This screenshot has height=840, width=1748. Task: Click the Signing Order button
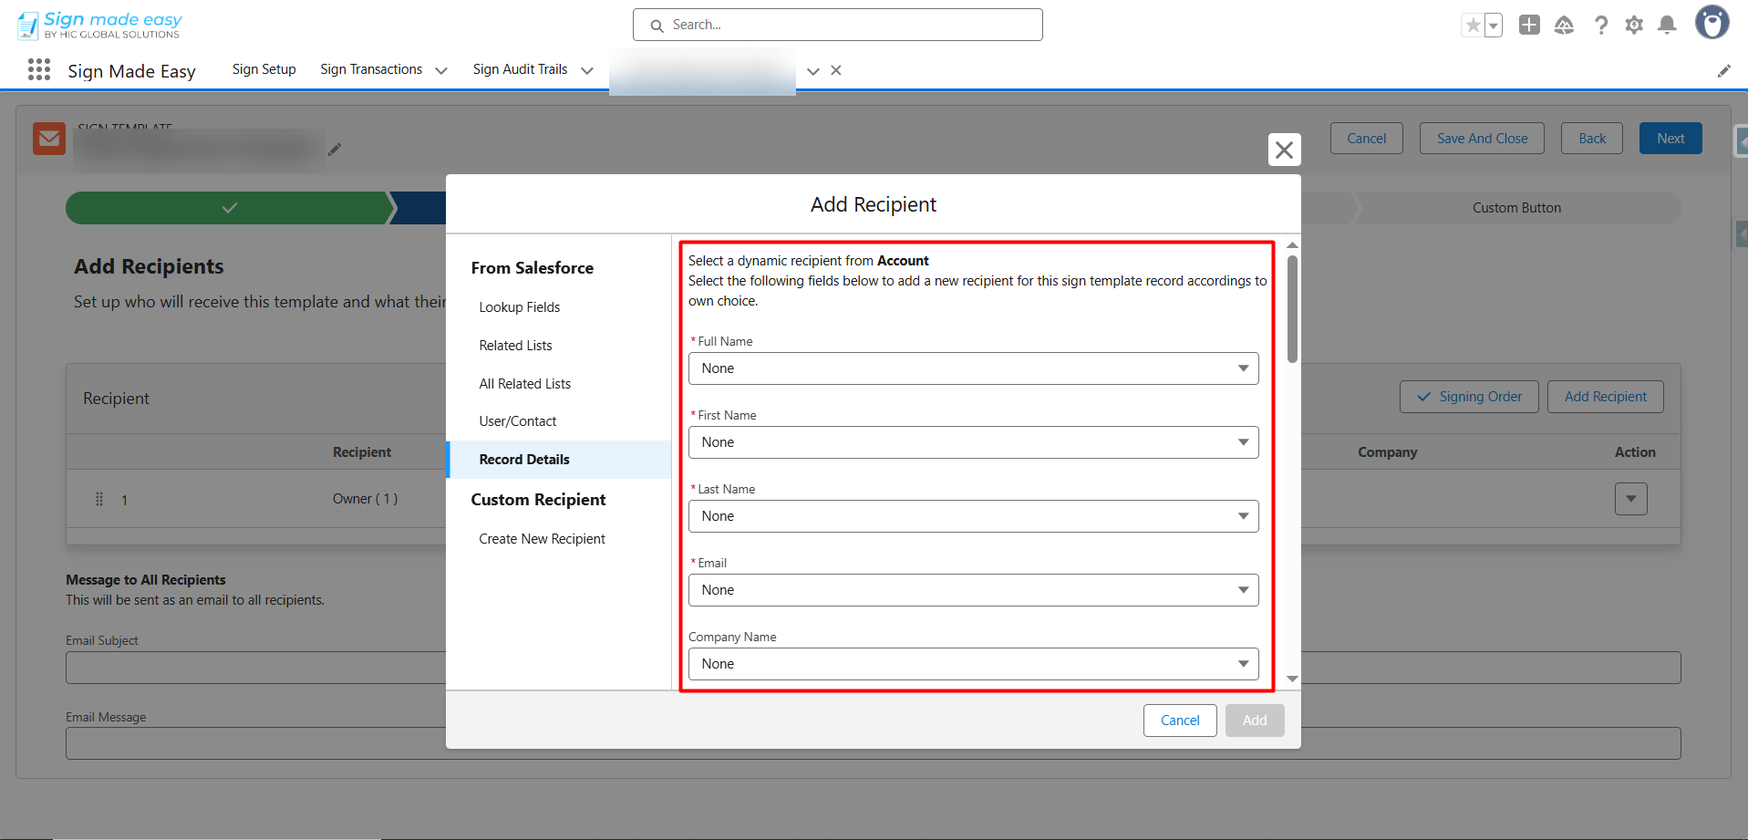point(1469,397)
